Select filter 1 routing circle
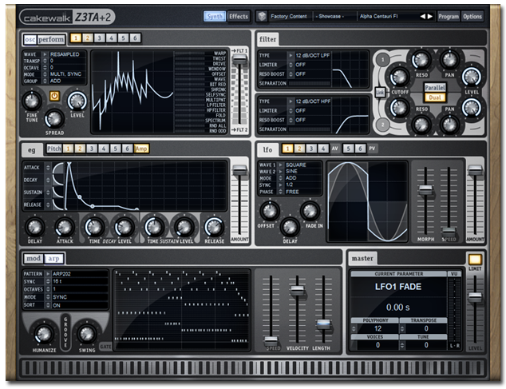 (x=383, y=59)
